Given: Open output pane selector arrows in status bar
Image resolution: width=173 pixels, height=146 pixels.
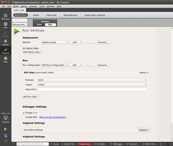Looking at the screenshot, I should click(x=160, y=144).
